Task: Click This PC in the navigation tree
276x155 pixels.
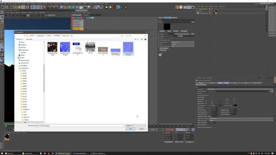Action: [22, 58]
